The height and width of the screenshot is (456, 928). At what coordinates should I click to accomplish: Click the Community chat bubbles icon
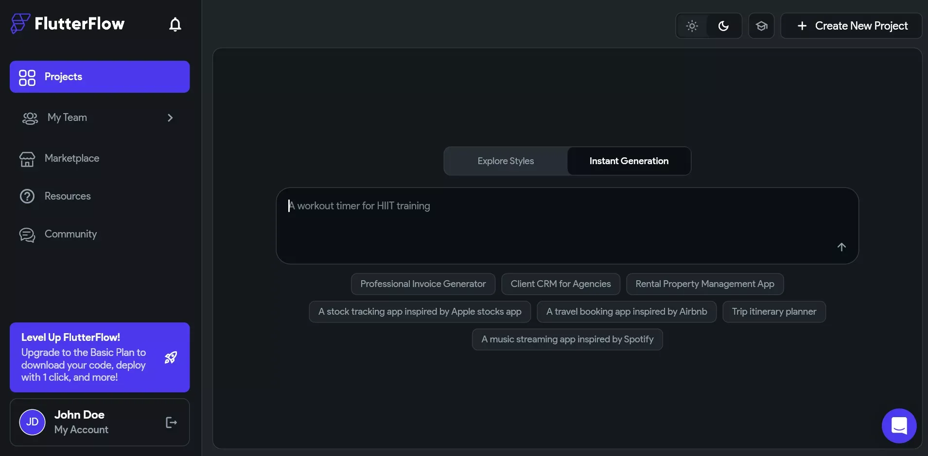coord(27,235)
